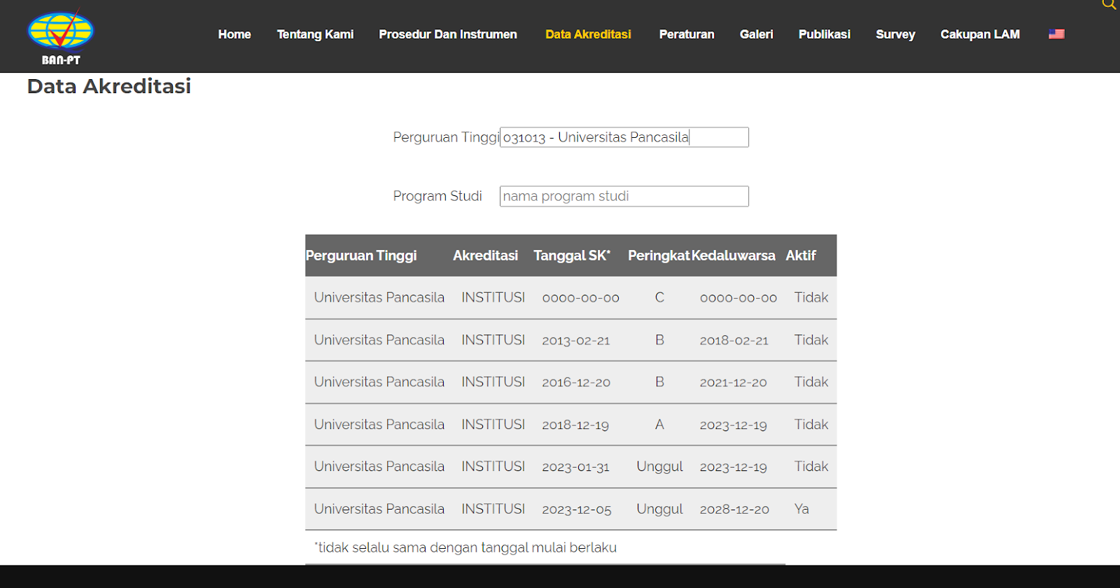The height and width of the screenshot is (588, 1120).
Task: Select SK date 2023-12-05
Action: [x=577, y=510]
